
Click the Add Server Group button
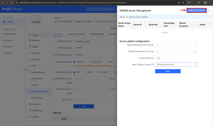(196, 10)
